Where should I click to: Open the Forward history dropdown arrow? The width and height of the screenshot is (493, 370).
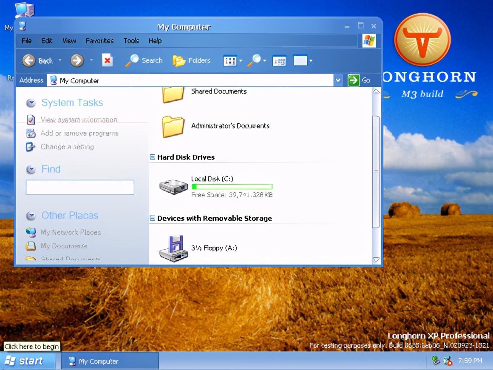[x=91, y=60]
